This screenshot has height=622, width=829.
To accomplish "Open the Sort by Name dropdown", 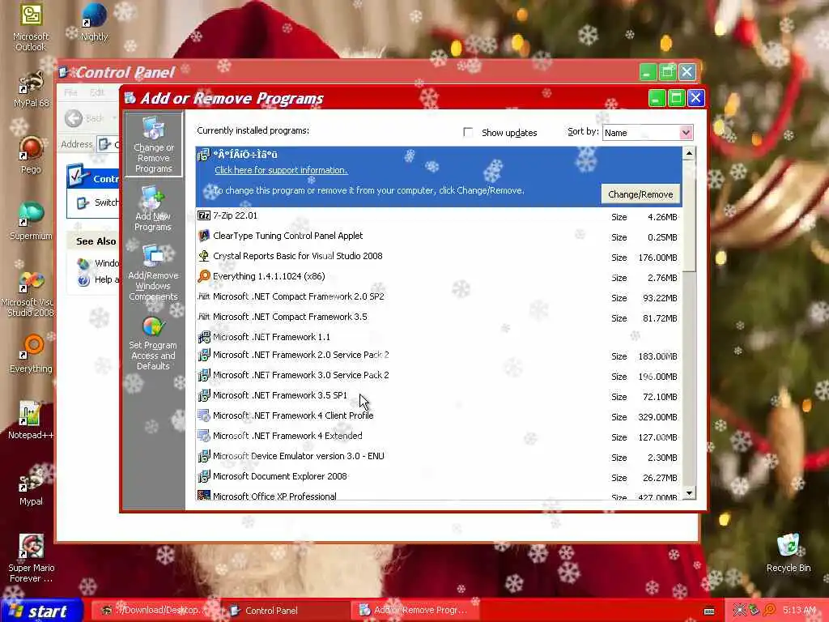I will coord(686,132).
